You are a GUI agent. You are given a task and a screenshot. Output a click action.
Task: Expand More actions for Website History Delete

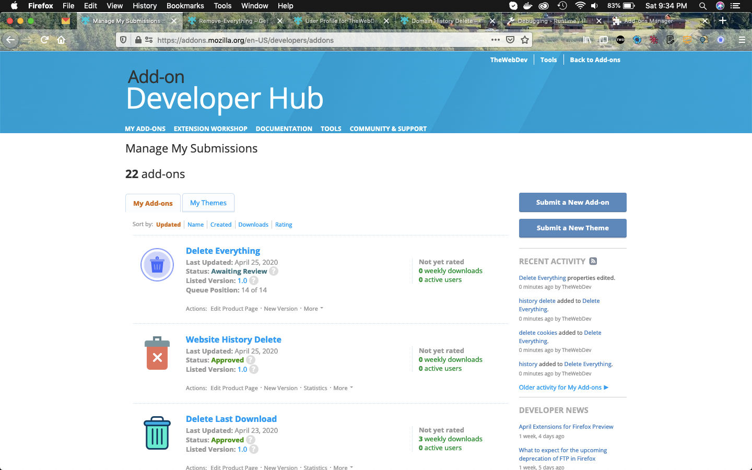343,388
